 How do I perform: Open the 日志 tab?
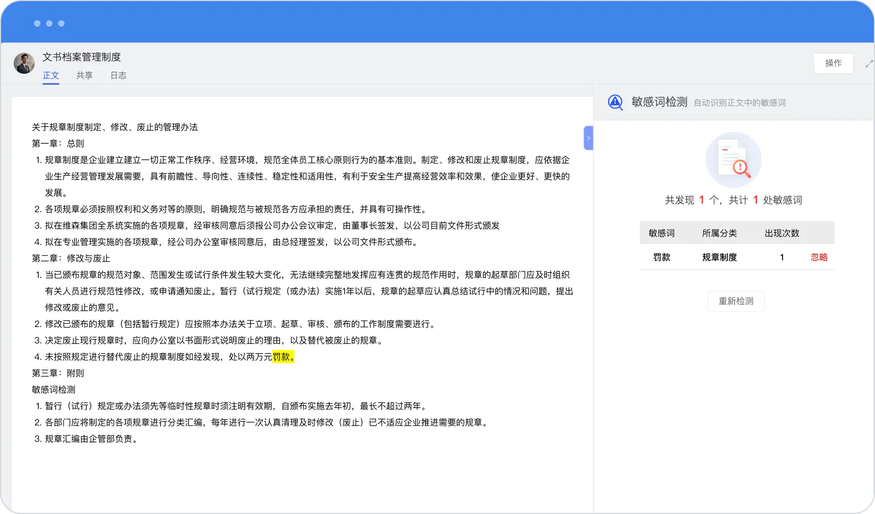[118, 75]
